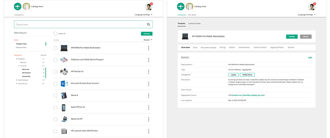Select the Microsoft Outlook Email Account row circle
The height and width of the screenshot is (138, 330).
point(55,84)
